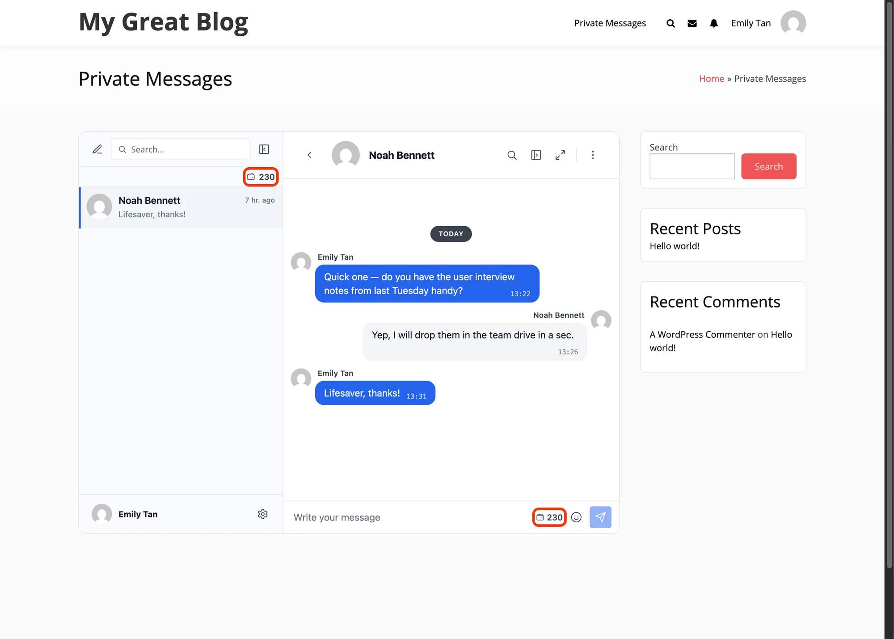Viewport: 894px width, 639px height.
Task: Click My Great Blog site title
Action: coord(163,22)
